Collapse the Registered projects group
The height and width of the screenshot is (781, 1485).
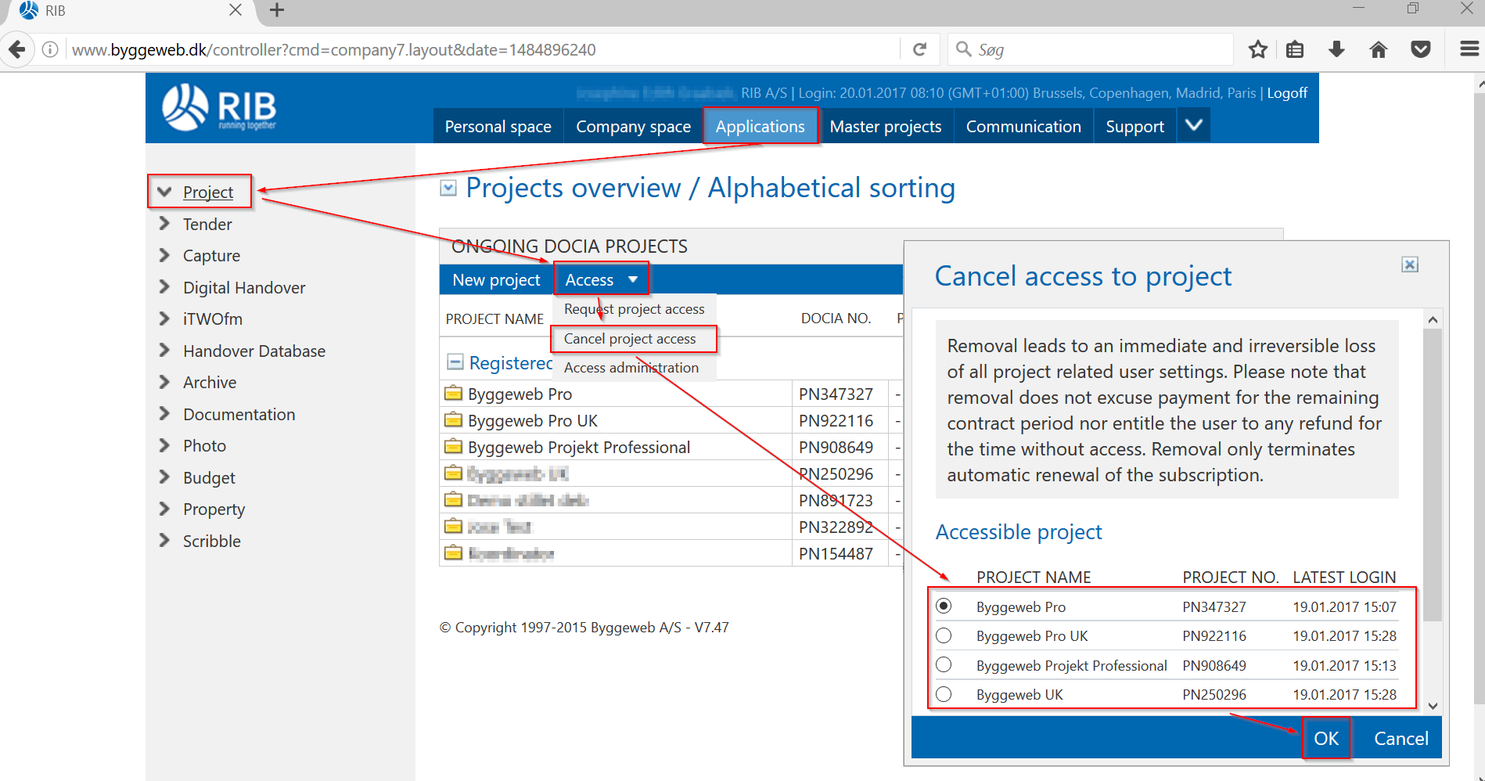[455, 362]
